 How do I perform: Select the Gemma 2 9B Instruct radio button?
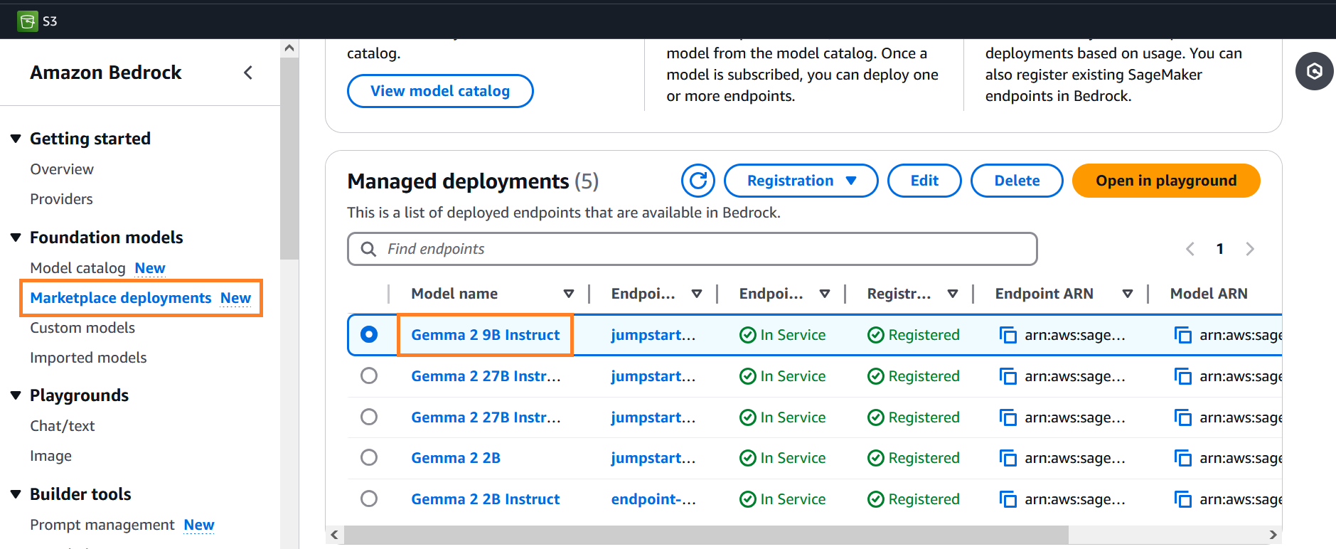(368, 334)
